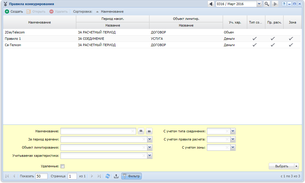Expand С учетом типа соединения dropdown
Image resolution: width=305 pixels, height=183 pixels.
click(233, 131)
